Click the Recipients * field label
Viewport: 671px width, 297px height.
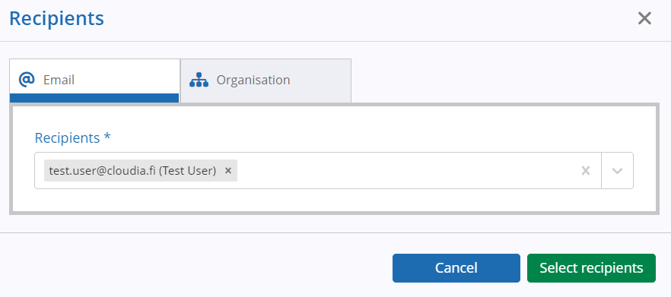(x=72, y=138)
